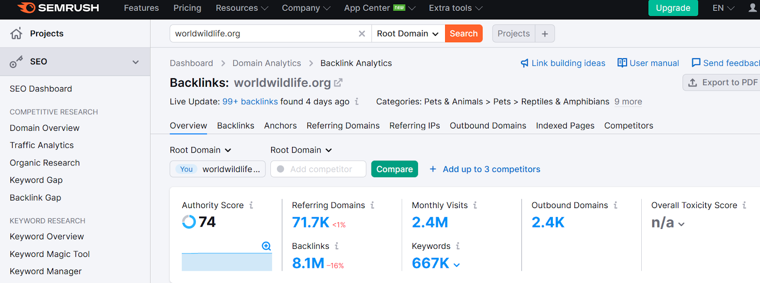Open the Features menu item
The height and width of the screenshot is (283, 760).
(x=142, y=8)
